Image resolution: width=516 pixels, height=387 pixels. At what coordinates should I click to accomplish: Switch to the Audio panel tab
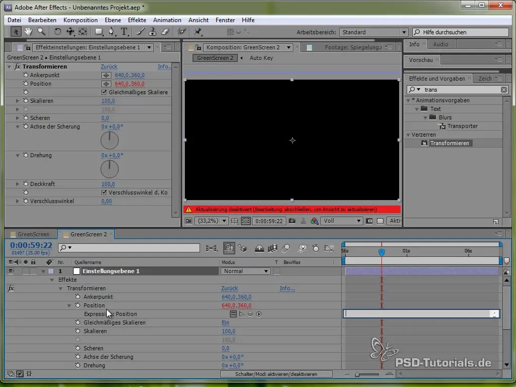pyautogui.click(x=440, y=44)
